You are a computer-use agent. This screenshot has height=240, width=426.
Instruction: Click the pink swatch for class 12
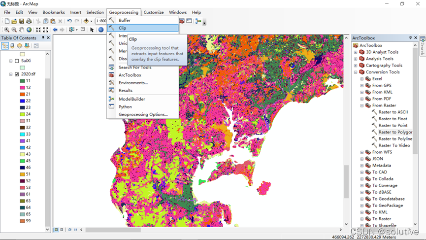(x=22, y=88)
